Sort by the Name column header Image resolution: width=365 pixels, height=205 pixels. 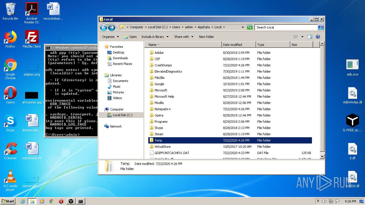pos(183,45)
